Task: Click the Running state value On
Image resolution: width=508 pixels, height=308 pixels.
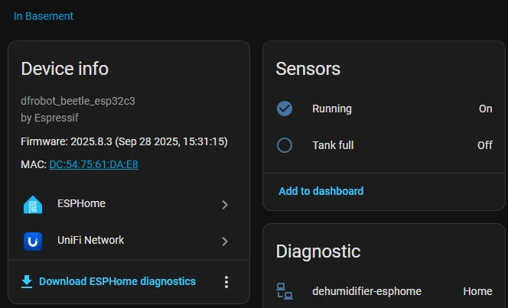Action: [485, 109]
